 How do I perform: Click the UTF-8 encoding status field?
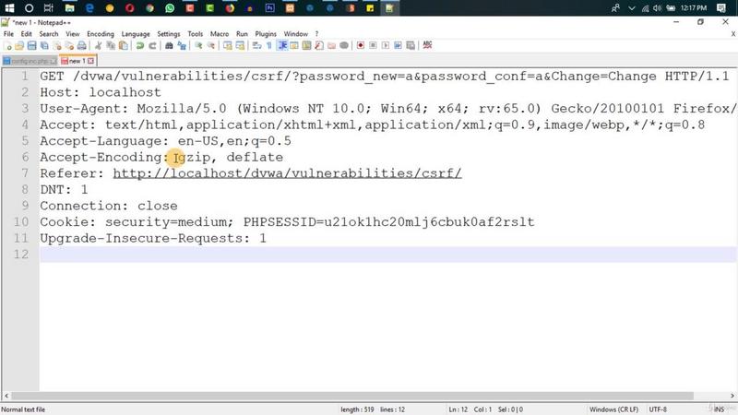(x=658, y=409)
